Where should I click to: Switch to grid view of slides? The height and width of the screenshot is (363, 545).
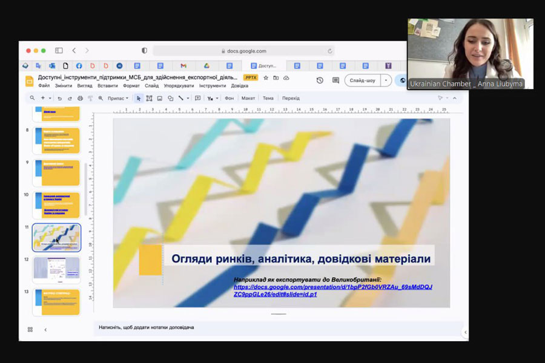(x=30, y=329)
